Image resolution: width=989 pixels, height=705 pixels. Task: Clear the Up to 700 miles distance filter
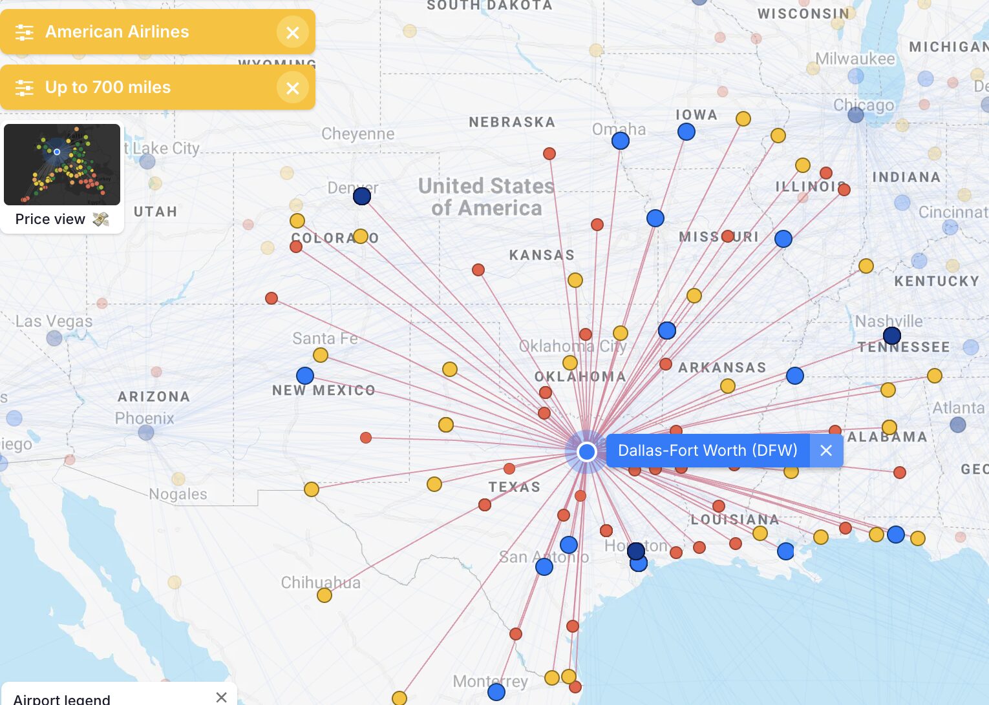pyautogui.click(x=293, y=88)
